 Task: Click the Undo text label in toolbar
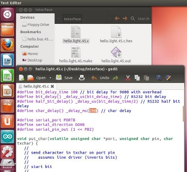coord(104,78)
